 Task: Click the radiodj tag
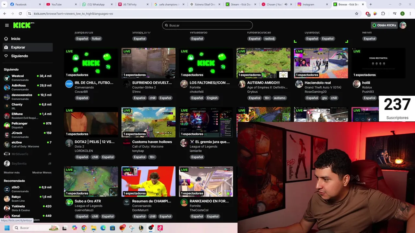point(269,39)
